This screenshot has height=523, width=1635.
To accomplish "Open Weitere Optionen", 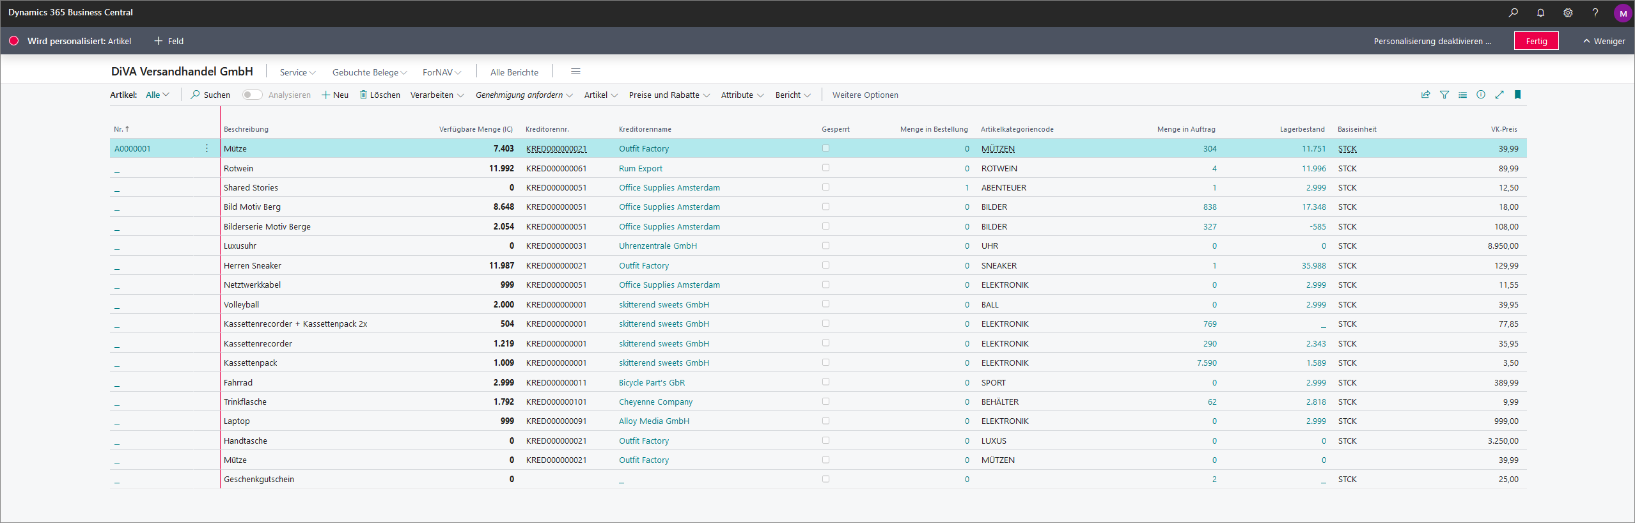I will point(865,95).
